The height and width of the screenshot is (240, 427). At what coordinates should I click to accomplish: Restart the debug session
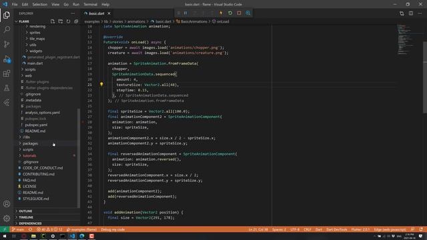(230, 13)
